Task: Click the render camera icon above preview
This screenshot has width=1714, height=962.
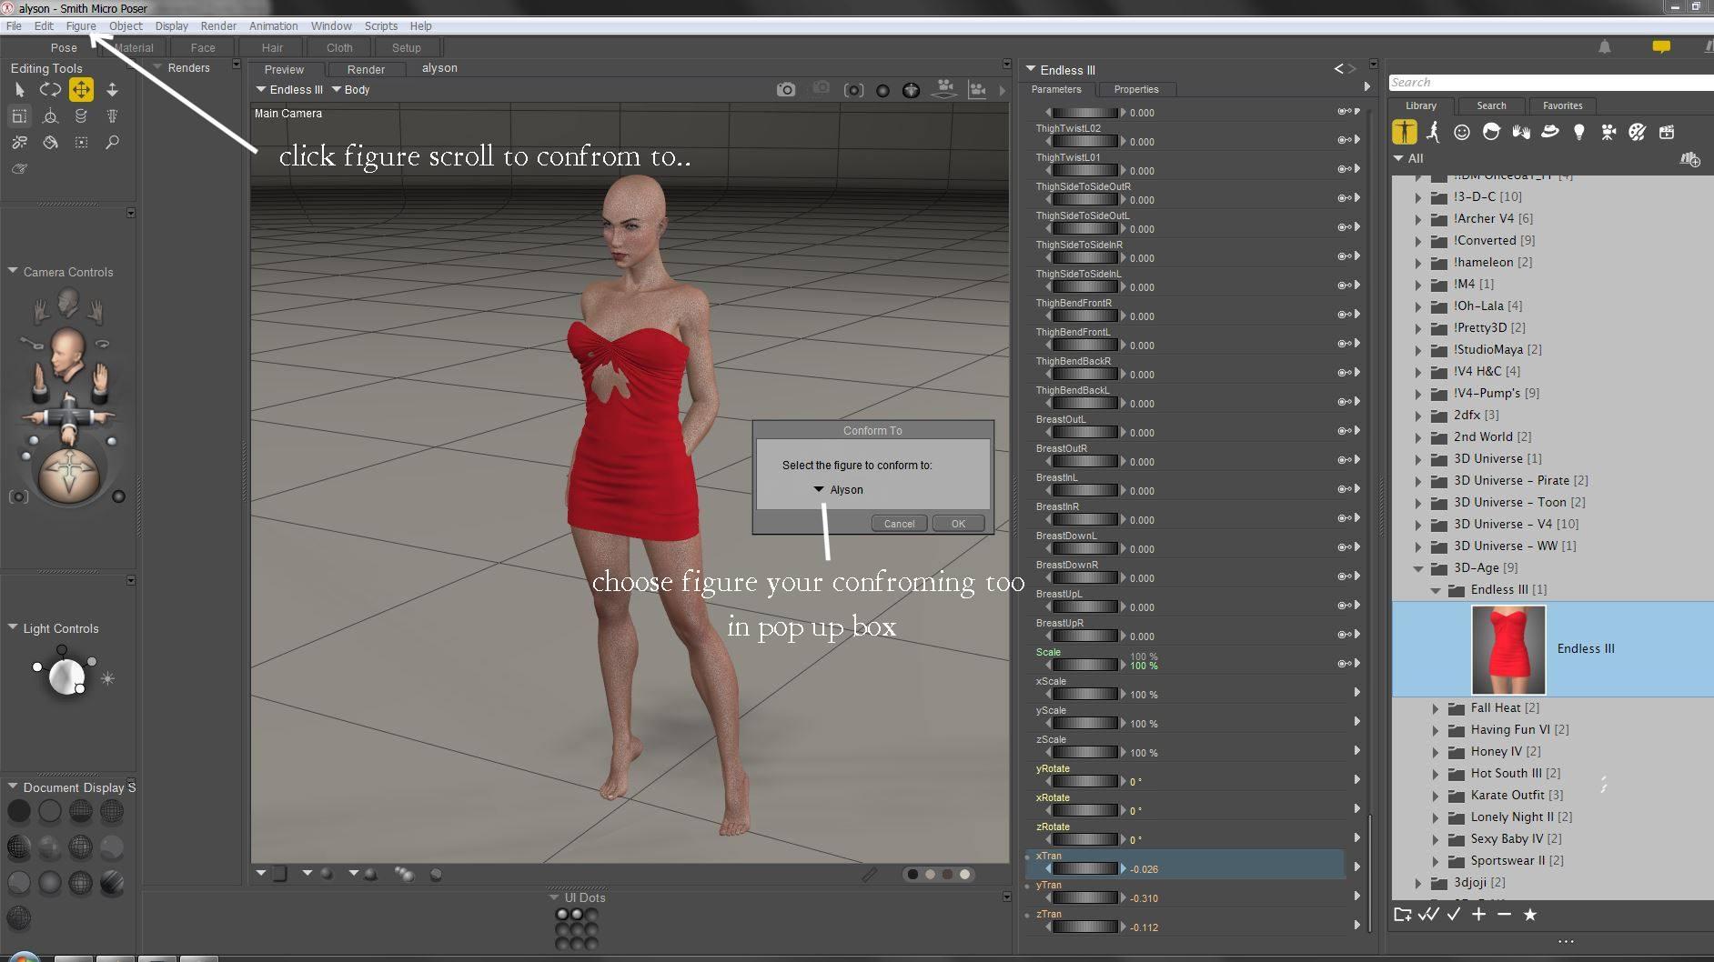Action: [x=786, y=89]
